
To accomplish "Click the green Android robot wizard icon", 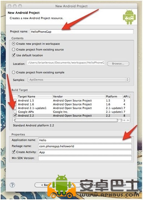I will tap(129, 17).
